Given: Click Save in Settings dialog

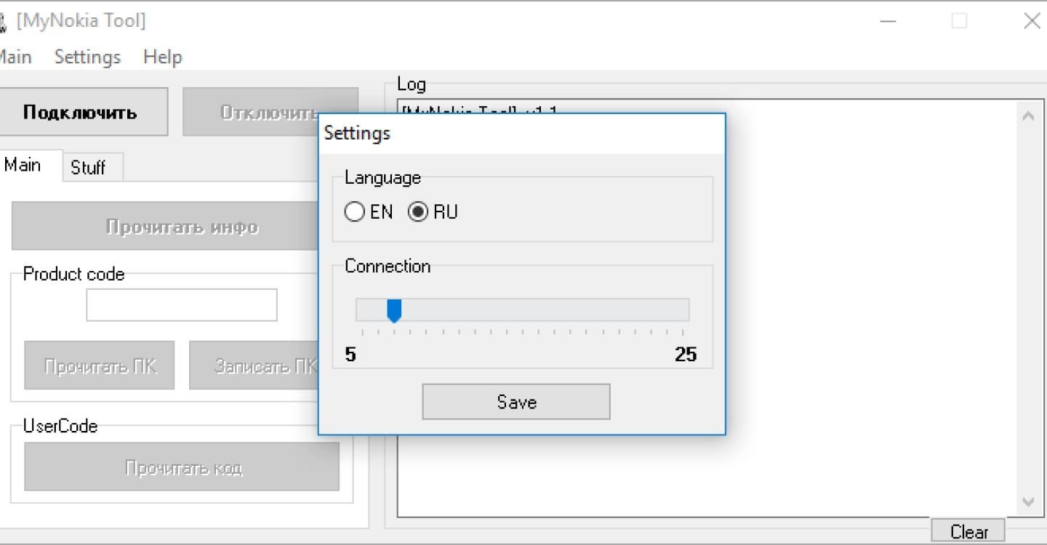Looking at the screenshot, I should [x=516, y=402].
